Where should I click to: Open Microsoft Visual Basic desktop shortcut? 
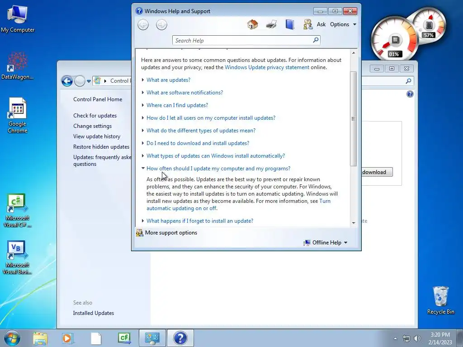(x=17, y=258)
